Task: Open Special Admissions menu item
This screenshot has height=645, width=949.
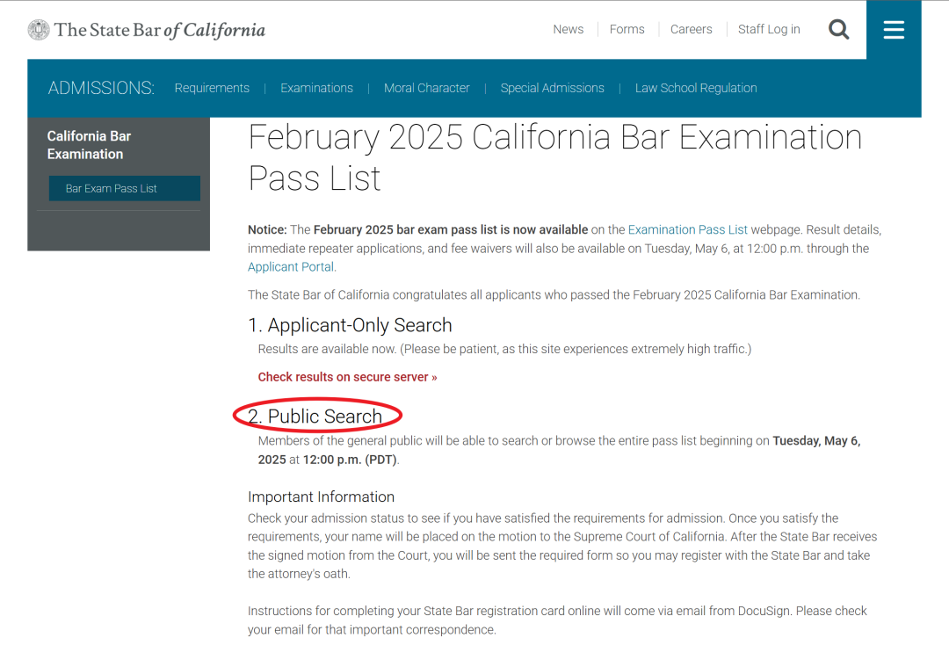Action: click(552, 88)
